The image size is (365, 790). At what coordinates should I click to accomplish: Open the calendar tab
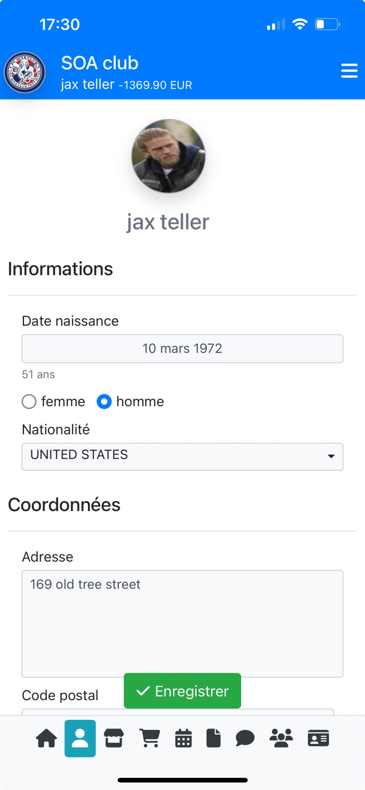pos(183,738)
